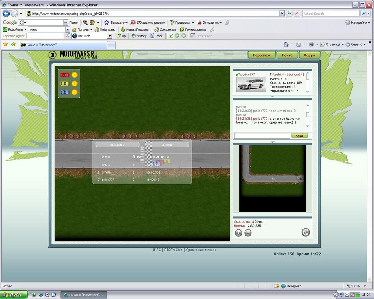The width and height of the screenshot is (374, 299).
Task: Click the chat log scrollbar
Action: click(x=308, y=116)
